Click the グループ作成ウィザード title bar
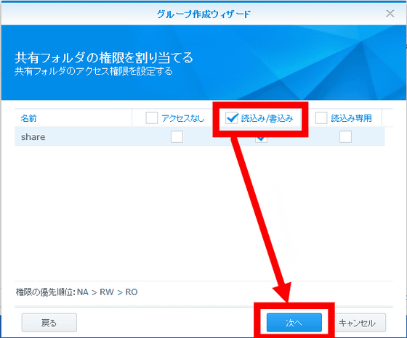Viewport: 407px width, 338px height. click(203, 14)
